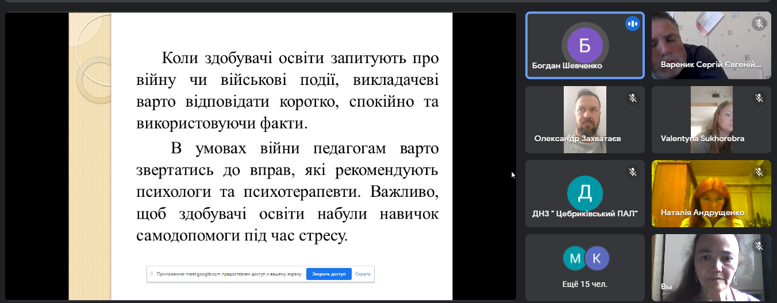The width and height of the screenshot is (777, 303).
Task: Click muted mic icon on Наталія Андрущенко tile
Action: pyautogui.click(x=759, y=172)
